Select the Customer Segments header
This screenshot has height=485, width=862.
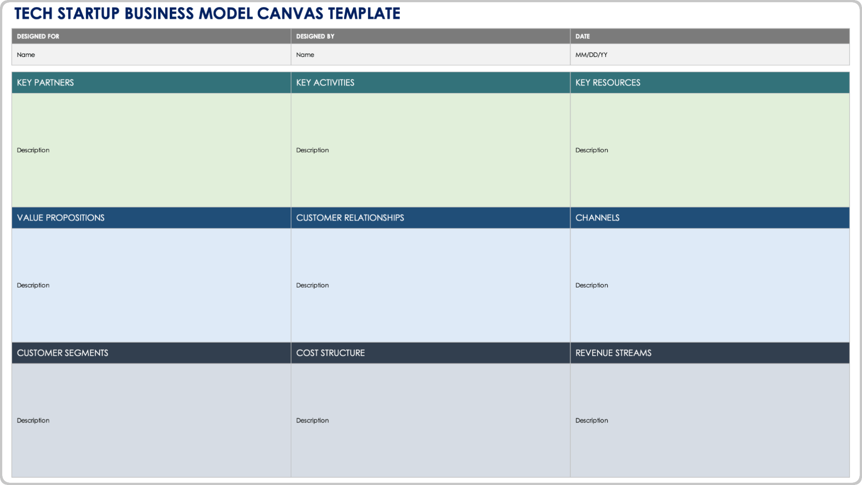tap(151, 353)
